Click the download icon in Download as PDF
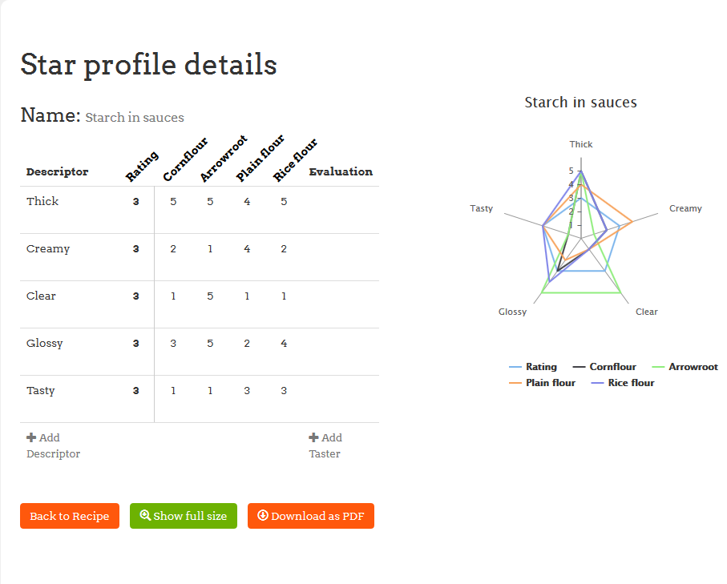The width and height of the screenshot is (727, 584). (262, 516)
